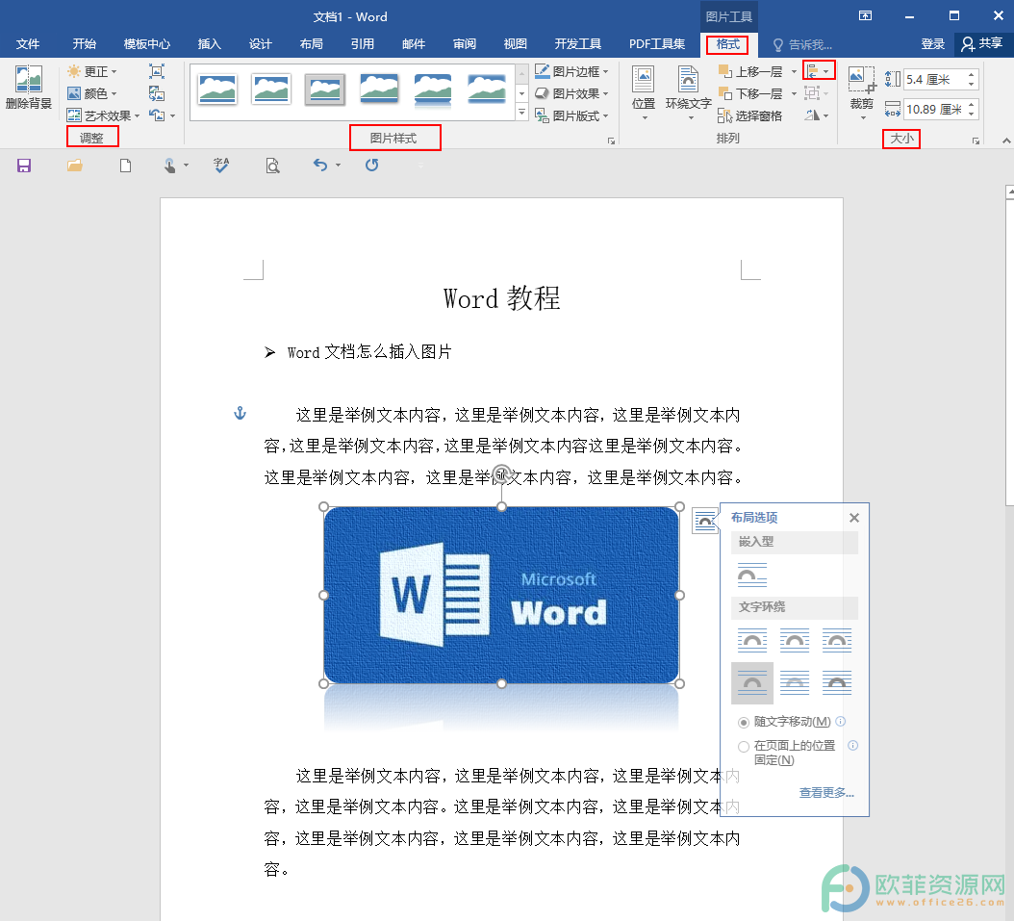The width and height of the screenshot is (1014, 921).
Task: Click the rotate objects icon
Action: 812,115
